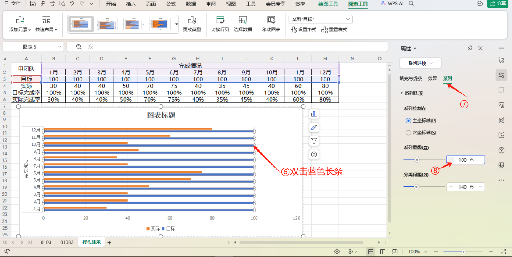Increase 系列重叠 value with plus button
This screenshot has height=257, width=512.
pyautogui.click(x=480, y=160)
